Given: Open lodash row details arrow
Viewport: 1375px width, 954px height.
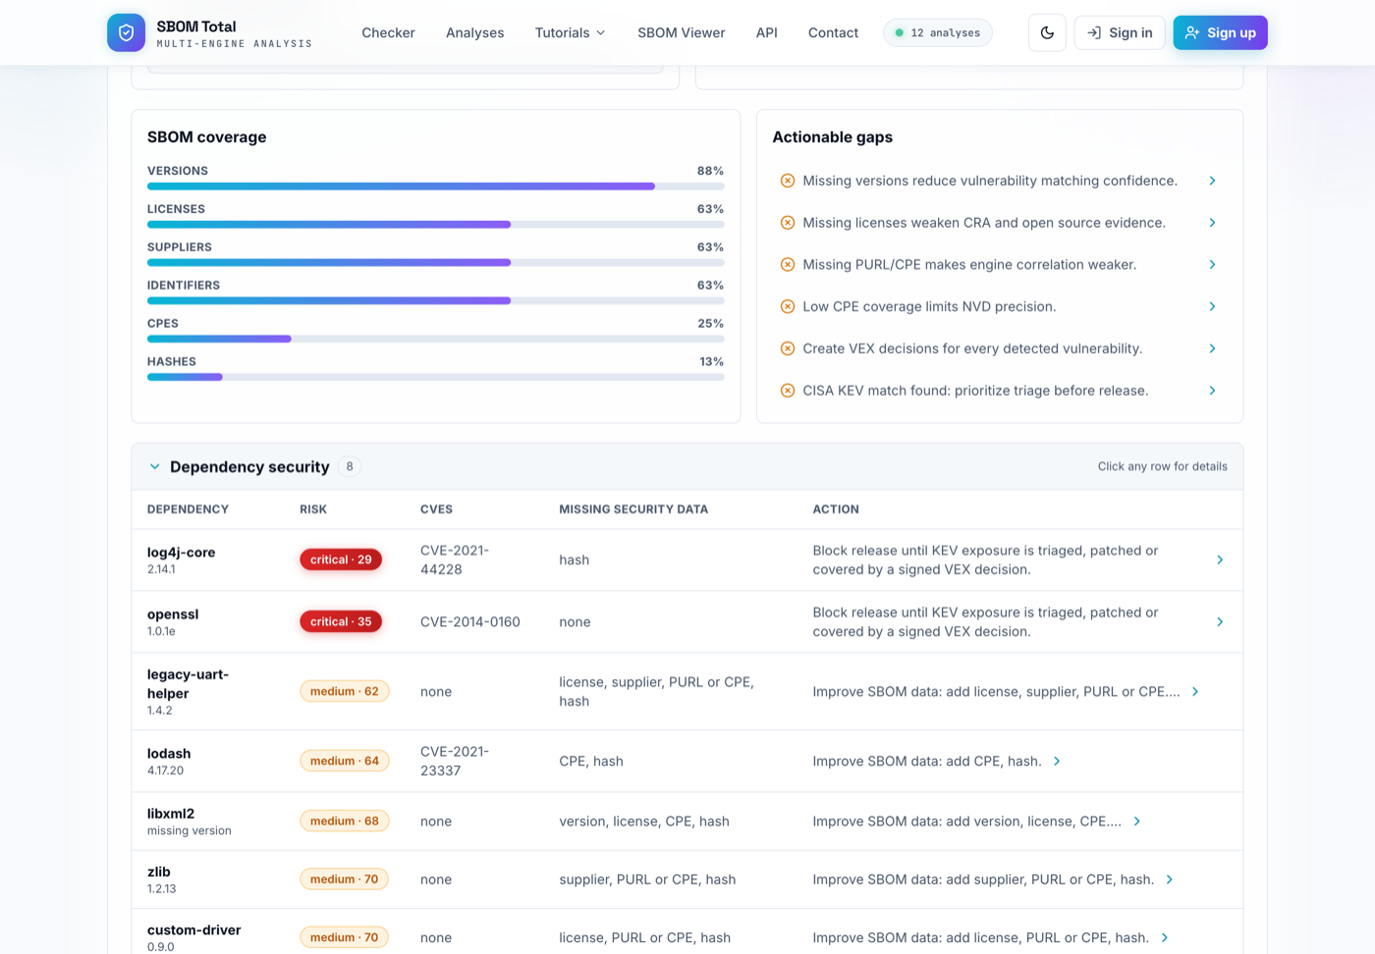Looking at the screenshot, I should 1057,761.
